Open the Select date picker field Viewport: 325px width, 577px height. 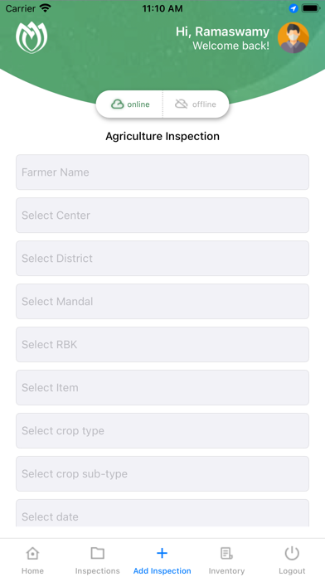[162, 513]
